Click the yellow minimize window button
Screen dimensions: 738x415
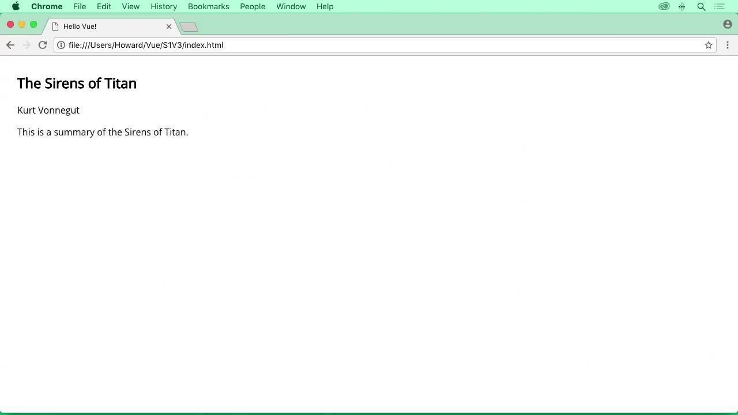click(x=22, y=24)
